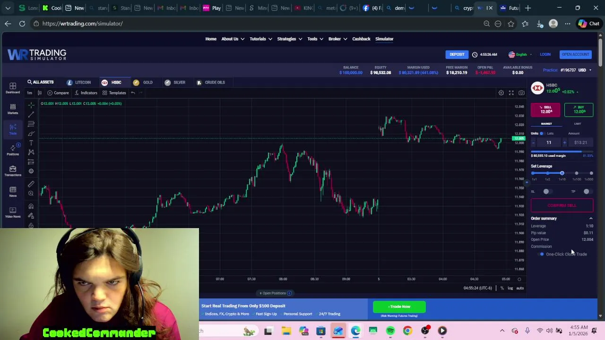The height and width of the screenshot is (340, 605).
Task: Click the CONFIRM SELL button
Action: [562, 205]
